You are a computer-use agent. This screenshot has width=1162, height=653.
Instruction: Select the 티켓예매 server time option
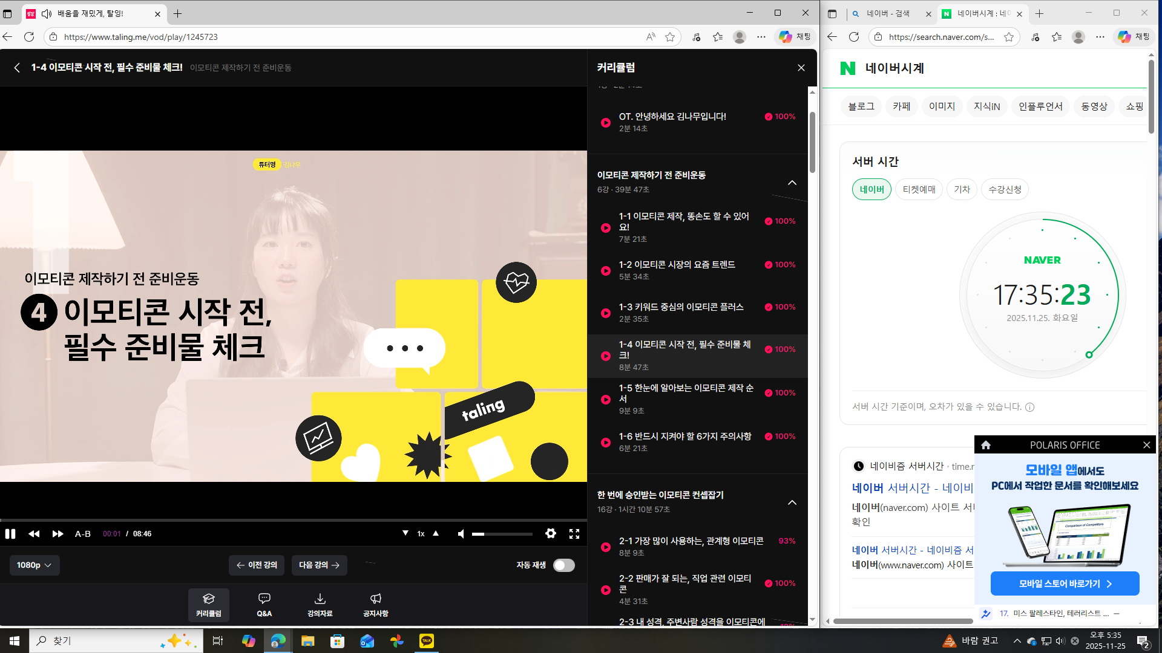pos(919,189)
